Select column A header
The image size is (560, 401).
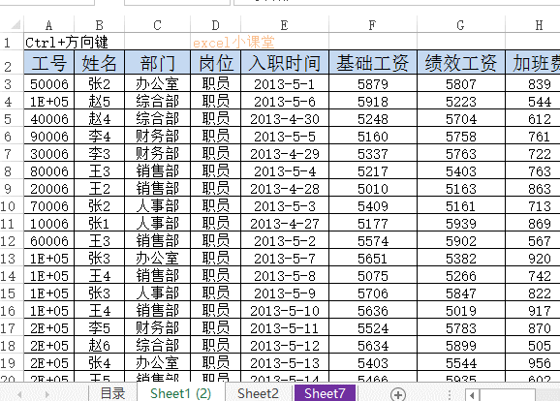click(x=49, y=25)
